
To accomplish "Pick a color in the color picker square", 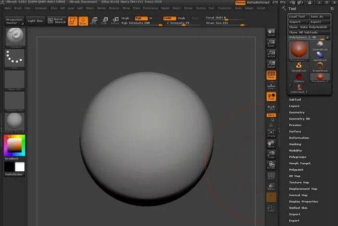I will click(14, 145).
